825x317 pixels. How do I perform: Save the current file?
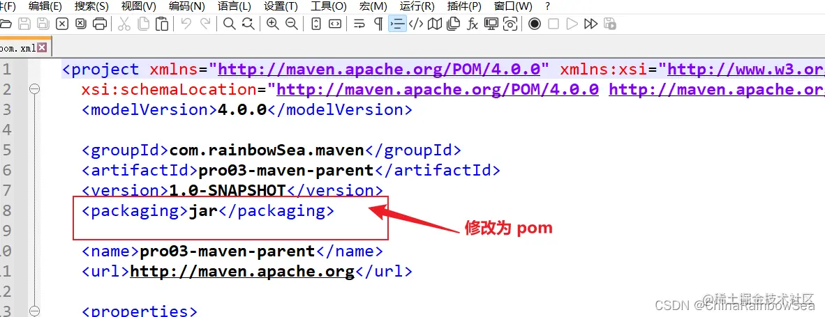click(24, 24)
